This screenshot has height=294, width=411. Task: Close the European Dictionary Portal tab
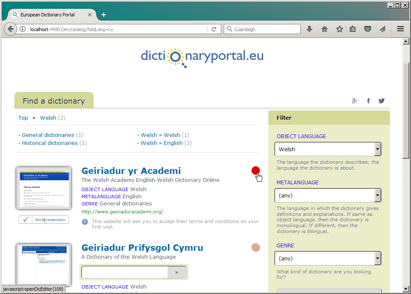pyautogui.click(x=90, y=15)
